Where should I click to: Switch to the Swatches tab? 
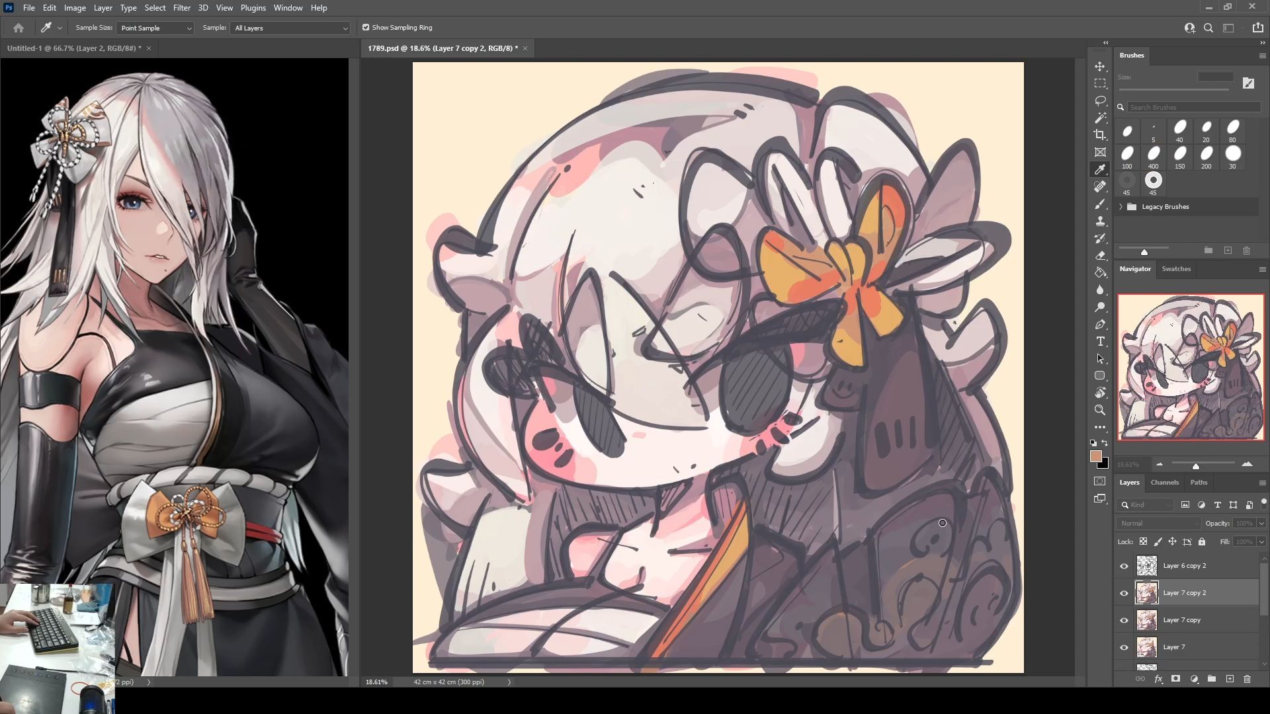1176,269
